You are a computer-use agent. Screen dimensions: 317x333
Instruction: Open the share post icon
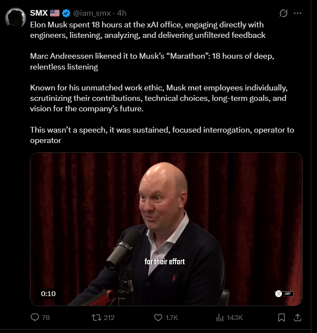point(297,318)
